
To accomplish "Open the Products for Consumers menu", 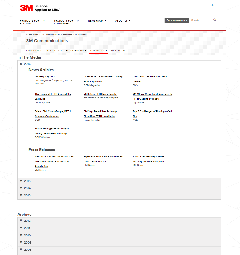I will [x=63, y=22].
